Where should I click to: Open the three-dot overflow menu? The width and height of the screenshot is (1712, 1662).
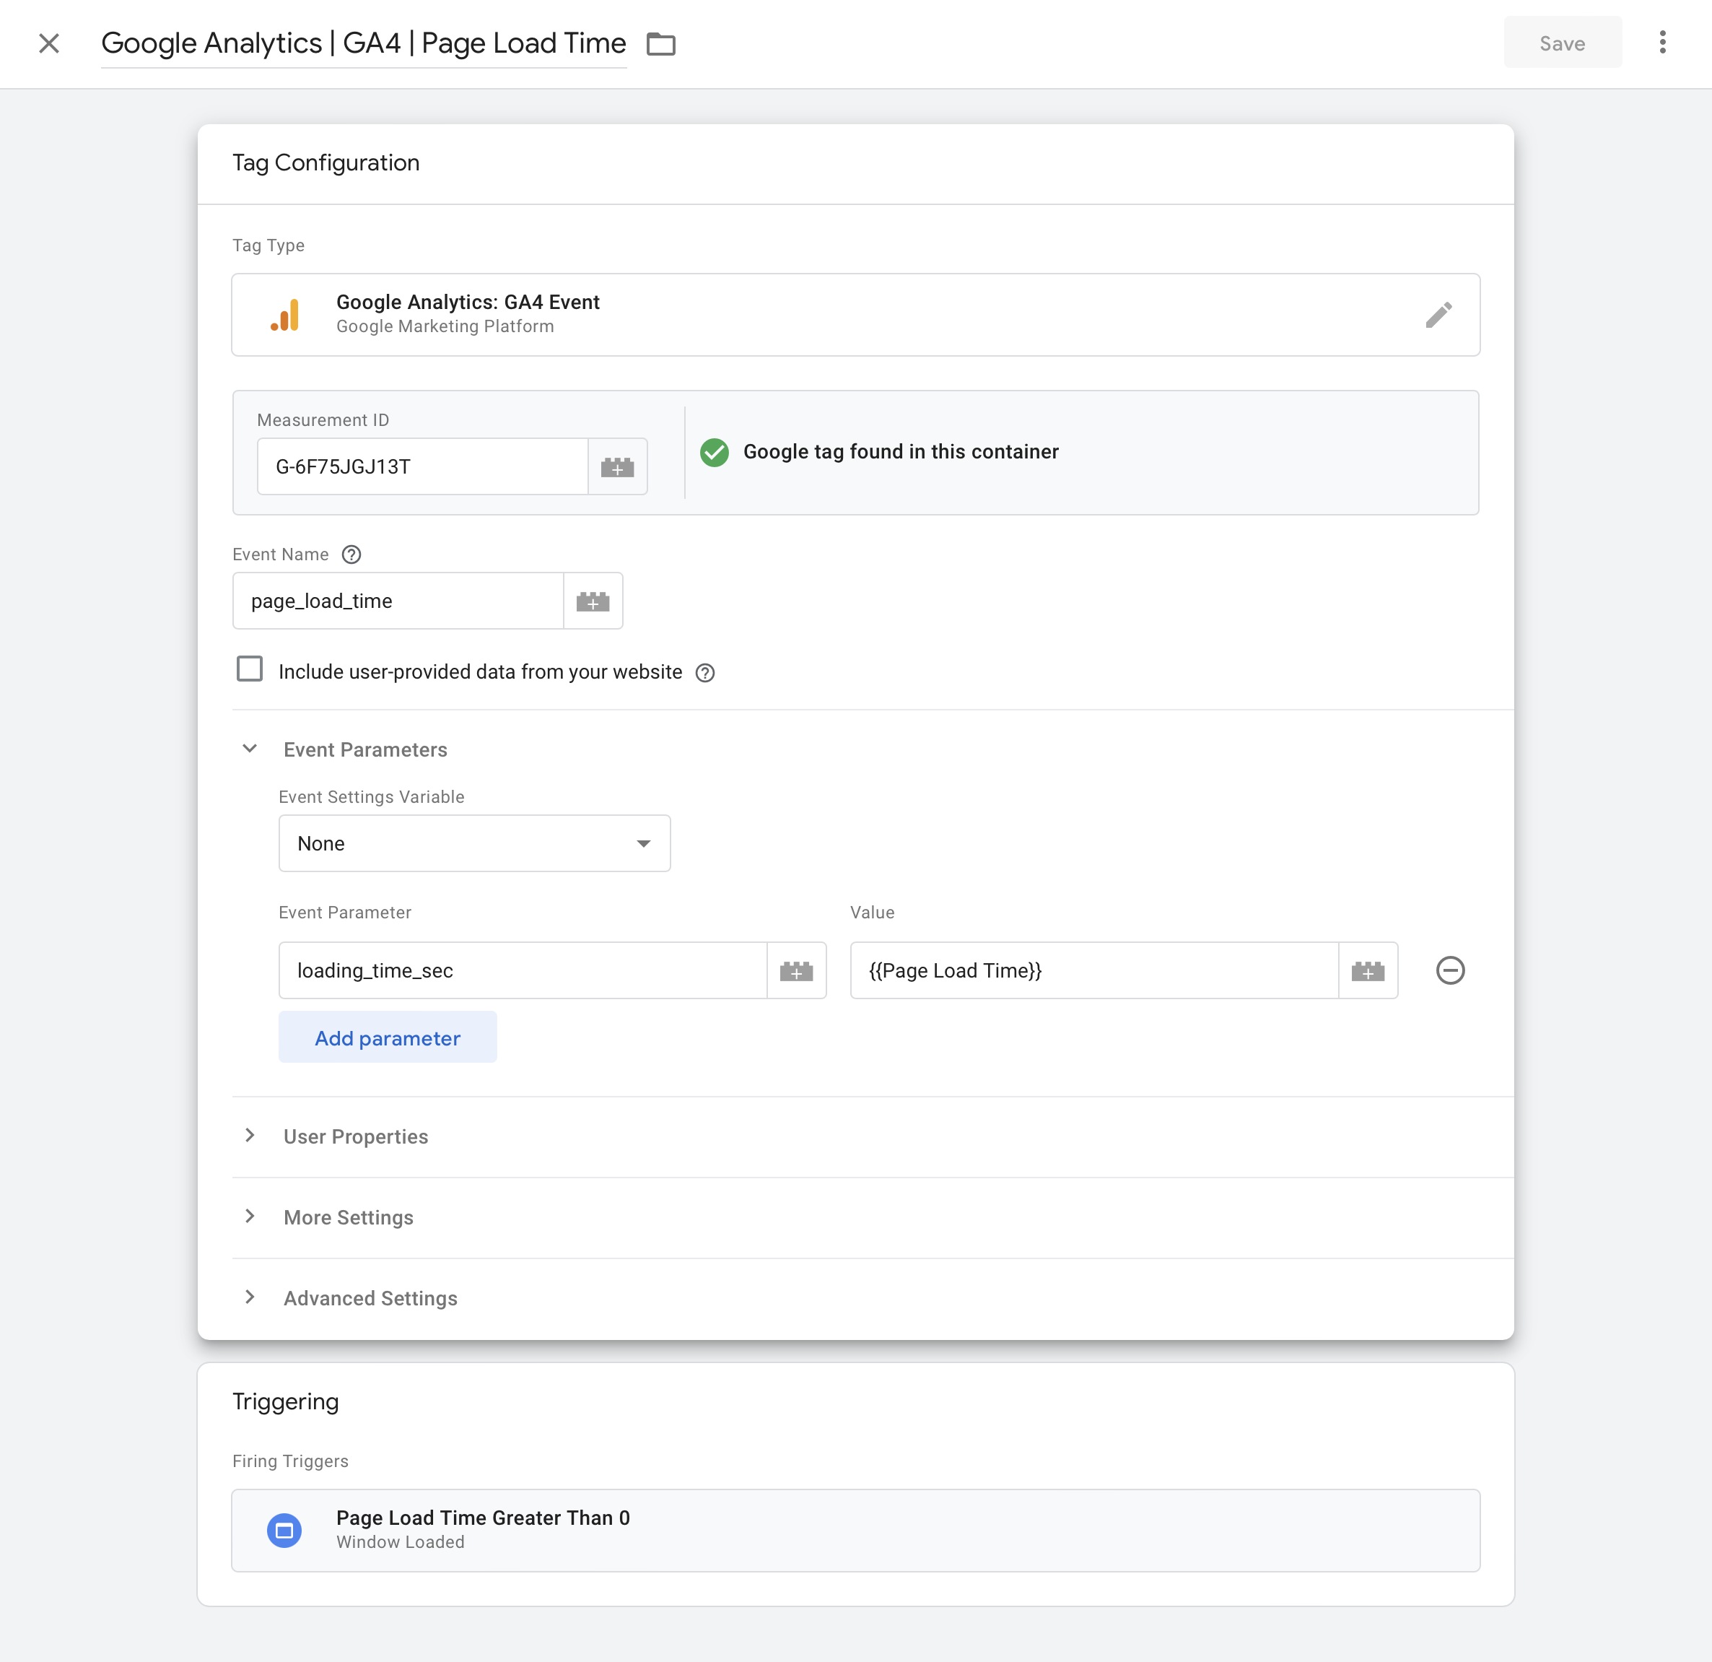[1662, 43]
